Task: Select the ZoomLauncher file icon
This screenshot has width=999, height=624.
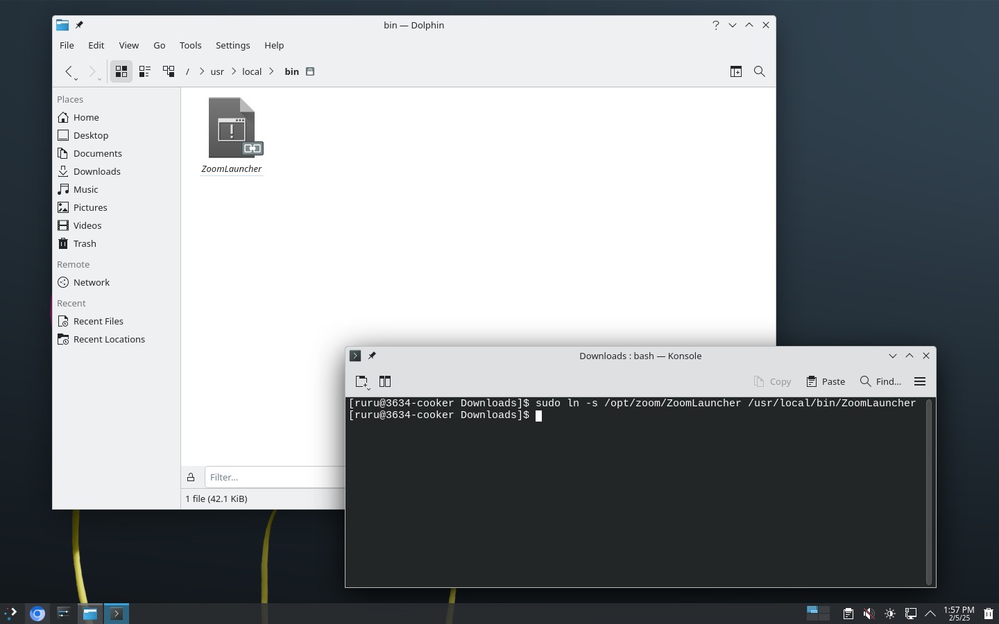Action: tap(232, 128)
